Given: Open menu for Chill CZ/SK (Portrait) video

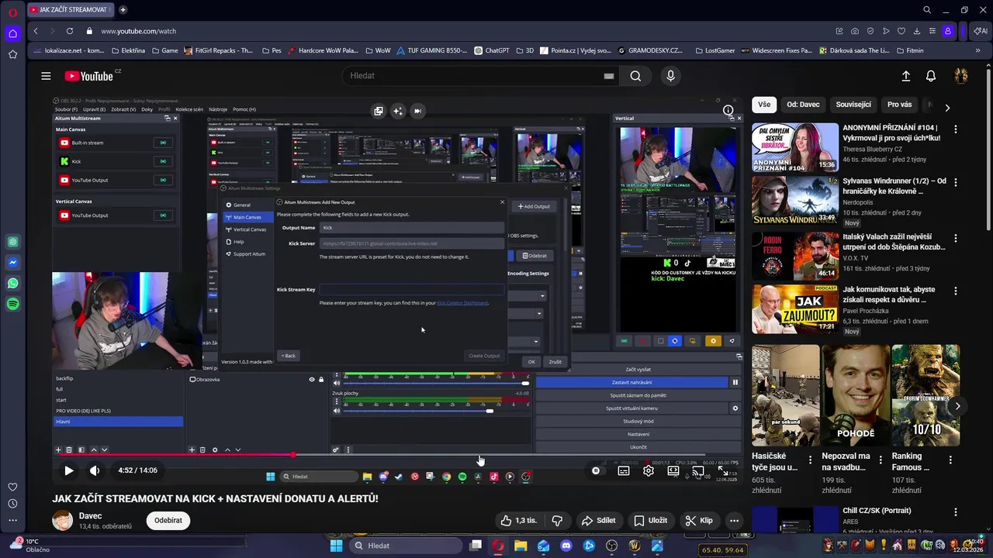Looking at the screenshot, I should pyautogui.click(x=955, y=512).
